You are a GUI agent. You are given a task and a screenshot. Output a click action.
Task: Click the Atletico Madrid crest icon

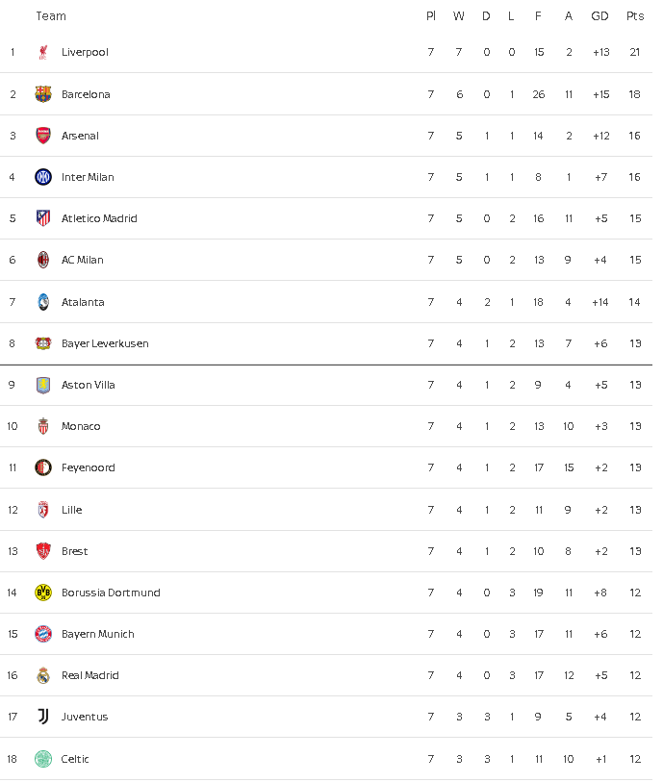[x=43, y=218]
